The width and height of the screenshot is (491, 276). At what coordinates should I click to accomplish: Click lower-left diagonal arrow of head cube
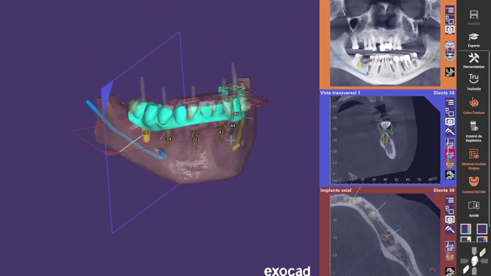click(466, 270)
